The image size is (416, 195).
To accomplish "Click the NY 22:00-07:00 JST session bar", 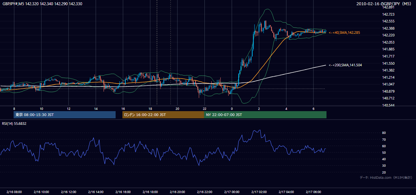I will click(265, 115).
